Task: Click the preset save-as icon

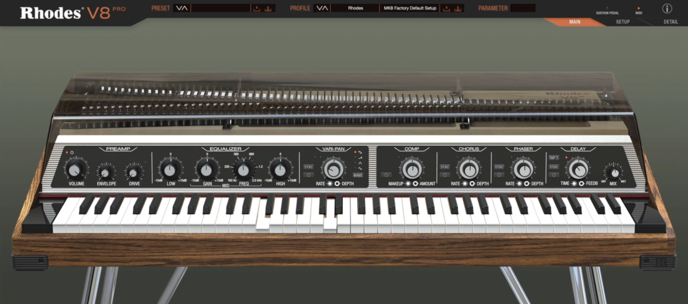Action: point(269,8)
